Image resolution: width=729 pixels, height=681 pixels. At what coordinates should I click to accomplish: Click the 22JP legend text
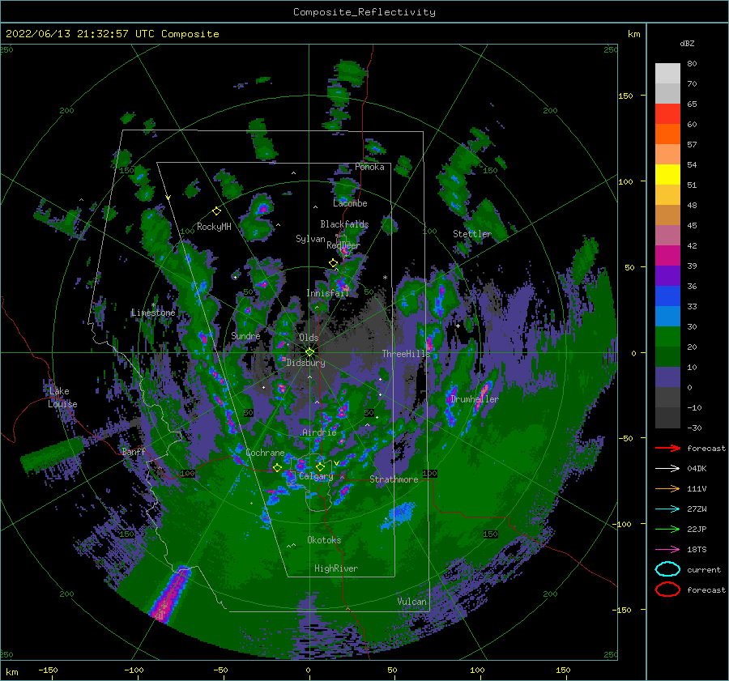[697, 529]
